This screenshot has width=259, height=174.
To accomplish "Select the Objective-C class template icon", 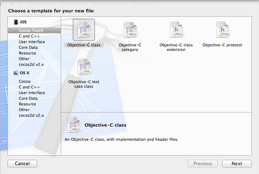I will click(84, 30).
